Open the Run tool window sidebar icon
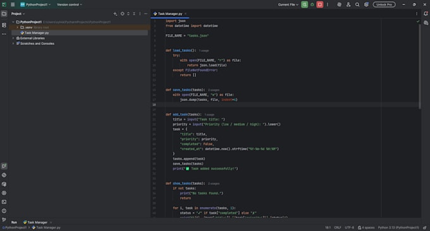 [4, 166]
